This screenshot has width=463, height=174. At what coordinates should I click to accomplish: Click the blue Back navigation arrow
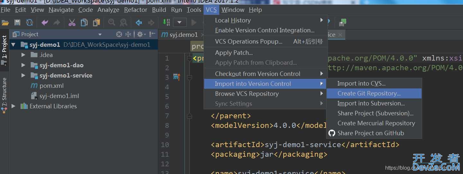click(139, 22)
